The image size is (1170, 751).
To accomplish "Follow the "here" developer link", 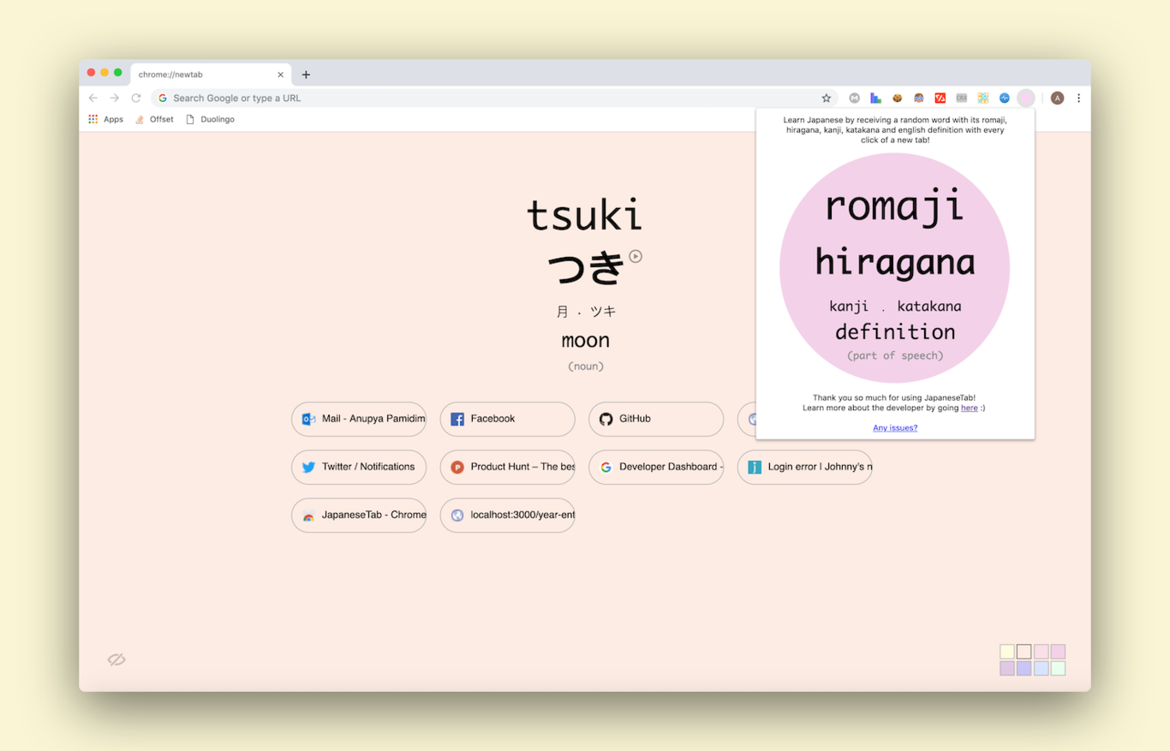I will click(969, 408).
